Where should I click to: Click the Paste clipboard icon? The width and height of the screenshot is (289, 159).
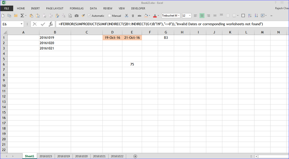click(31, 16)
